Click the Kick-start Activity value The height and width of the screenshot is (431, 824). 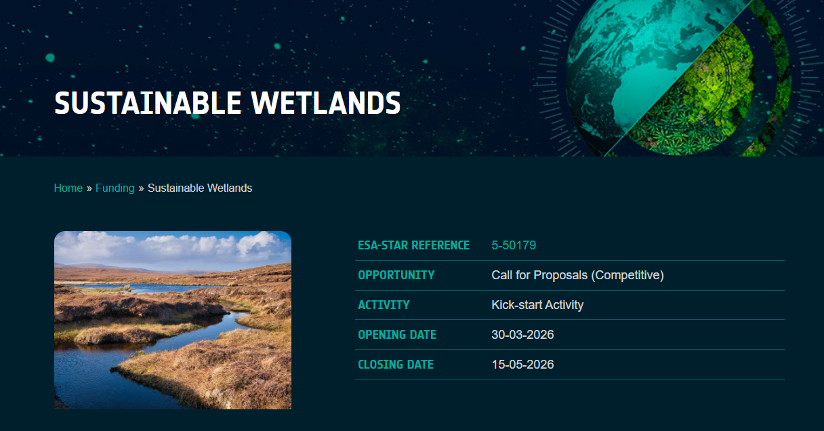[537, 305]
